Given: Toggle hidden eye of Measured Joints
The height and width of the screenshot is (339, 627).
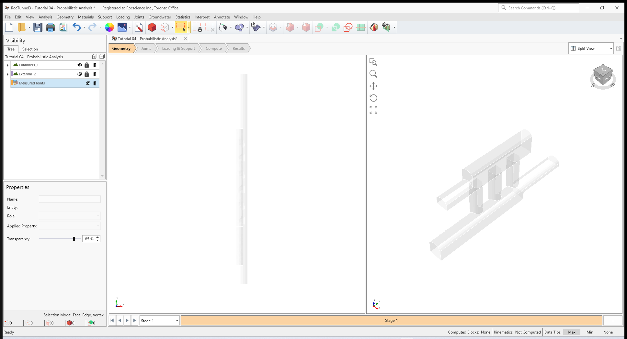Looking at the screenshot, I should [88, 83].
